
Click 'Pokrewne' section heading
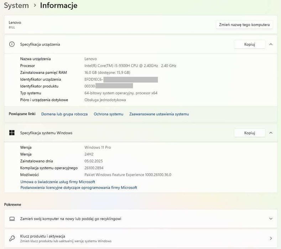point(12,205)
